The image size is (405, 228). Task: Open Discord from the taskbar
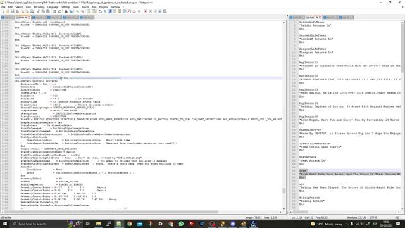pyautogui.click(x=233, y=224)
